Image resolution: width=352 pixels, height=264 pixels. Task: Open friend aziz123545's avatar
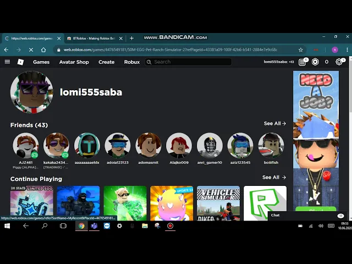[240, 145]
